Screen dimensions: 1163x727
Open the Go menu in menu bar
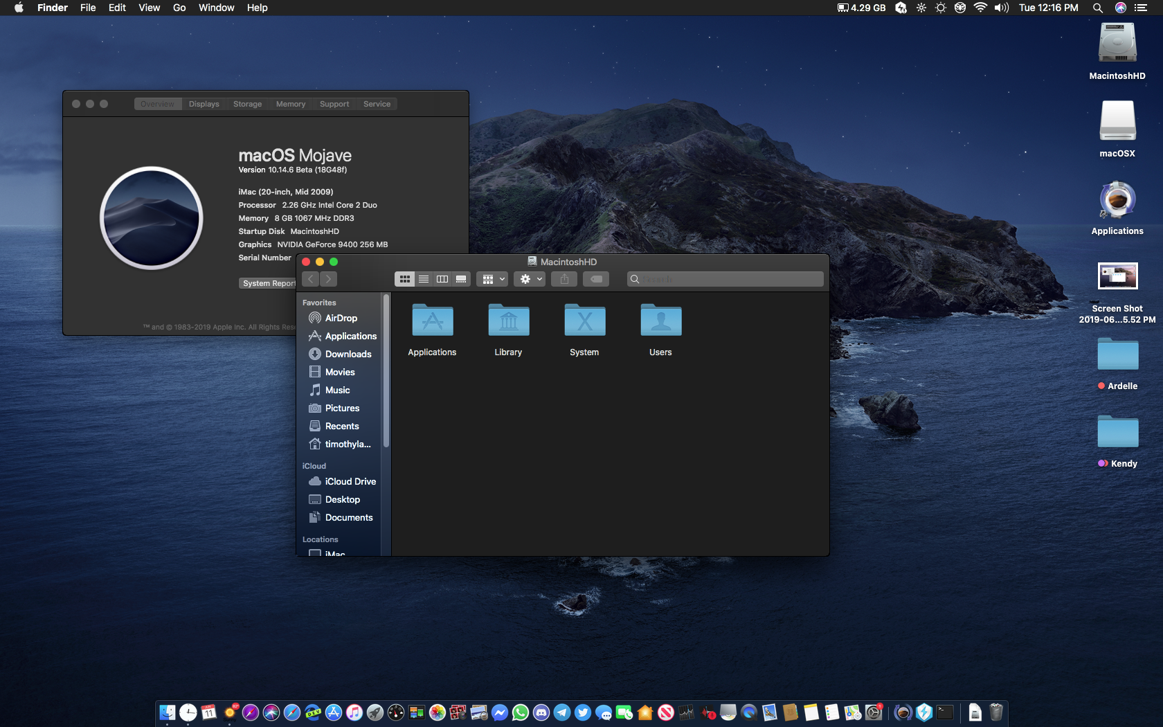coord(179,8)
